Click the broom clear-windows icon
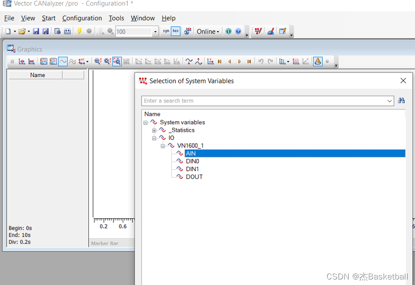Screen dimensions: 415x285 pyautogui.click(x=271, y=31)
